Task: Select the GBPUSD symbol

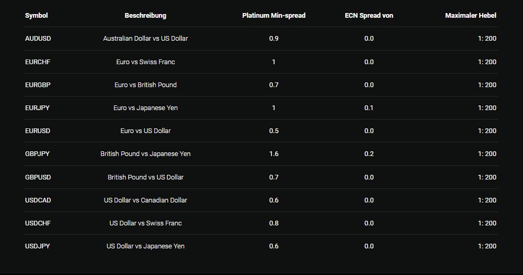Action: [38, 177]
